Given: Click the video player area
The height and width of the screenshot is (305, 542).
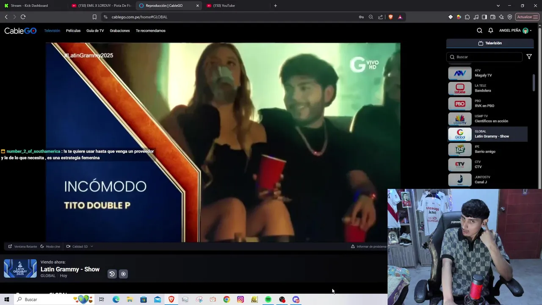Looking at the screenshot, I should [x=223, y=142].
